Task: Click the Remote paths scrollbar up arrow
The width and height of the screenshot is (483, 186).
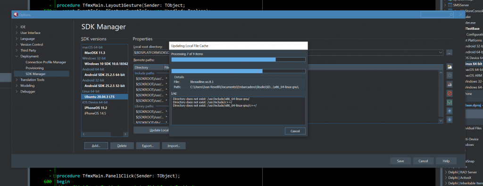Action: tap(441, 73)
